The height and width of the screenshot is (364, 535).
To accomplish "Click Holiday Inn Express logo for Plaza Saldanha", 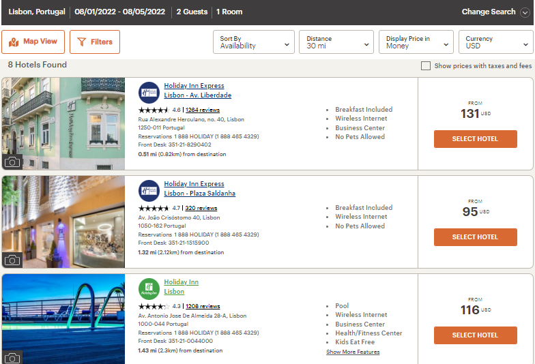I will pos(149,190).
